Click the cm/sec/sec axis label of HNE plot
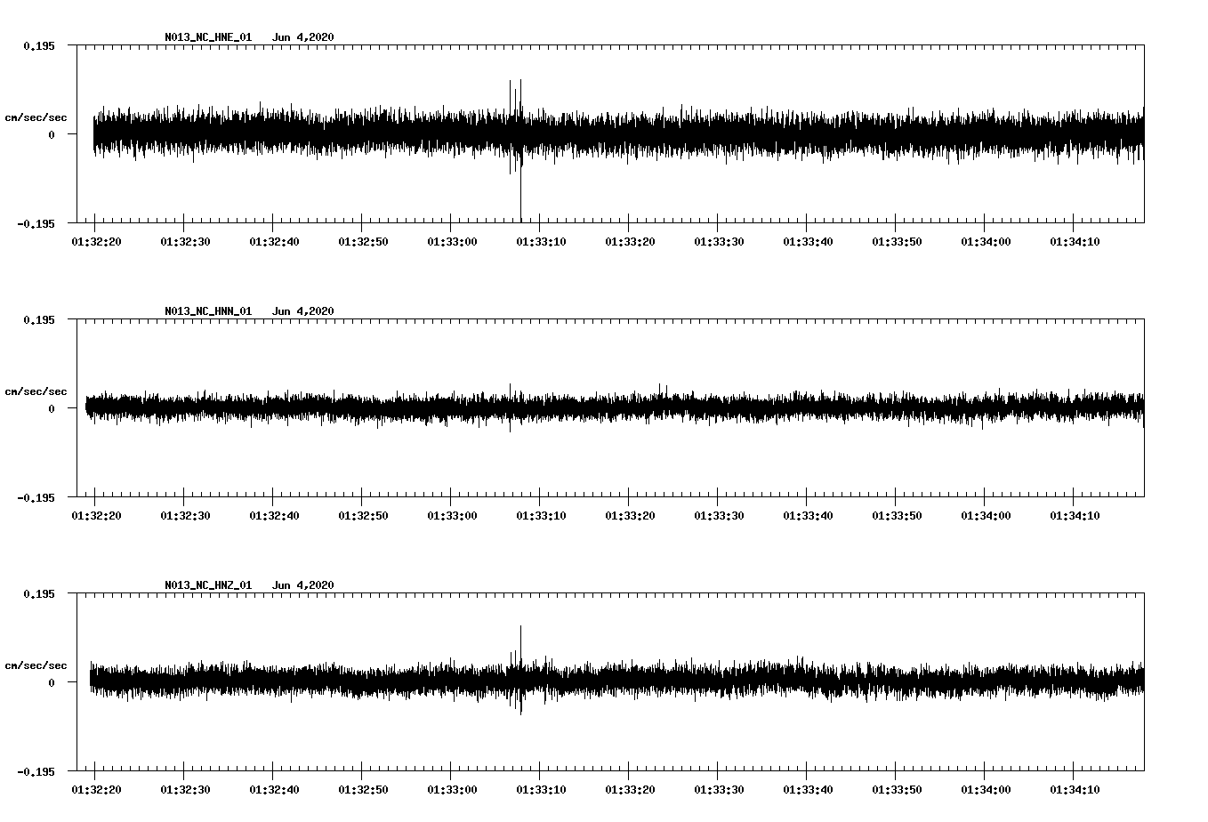The width and height of the screenshot is (1208, 822). tap(36, 117)
